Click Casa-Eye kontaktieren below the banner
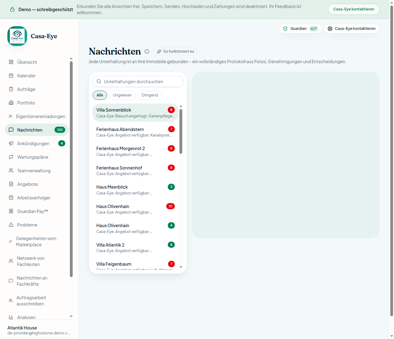The height and width of the screenshot is (339, 394). (352, 29)
